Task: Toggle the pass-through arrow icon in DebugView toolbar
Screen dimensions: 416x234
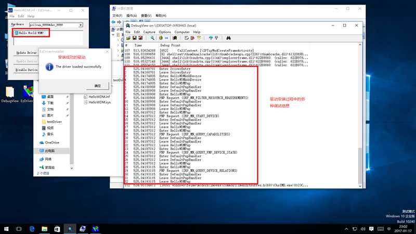Action: coord(166,38)
